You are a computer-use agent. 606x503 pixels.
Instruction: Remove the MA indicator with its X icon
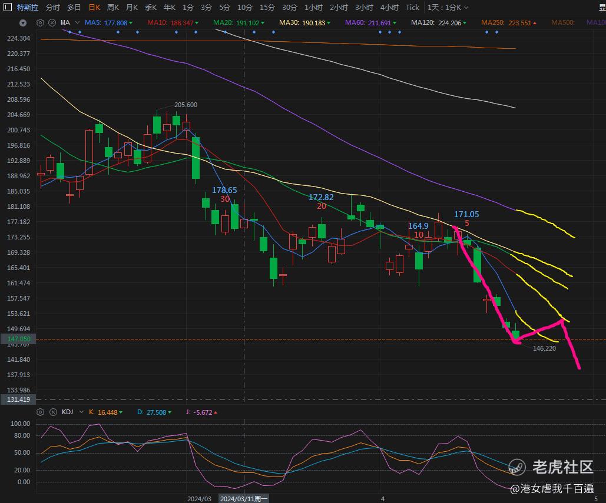[x=52, y=23]
